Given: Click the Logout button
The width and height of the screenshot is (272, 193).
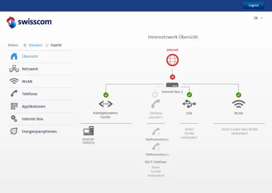Looking at the screenshot, I should [x=253, y=6].
